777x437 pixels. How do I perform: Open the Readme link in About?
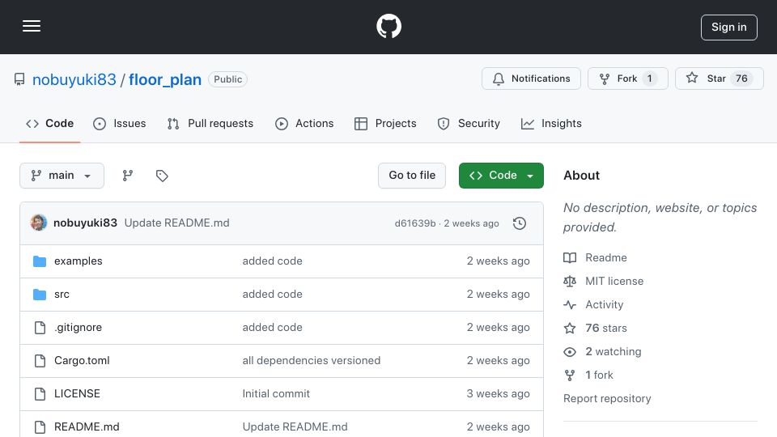point(606,257)
